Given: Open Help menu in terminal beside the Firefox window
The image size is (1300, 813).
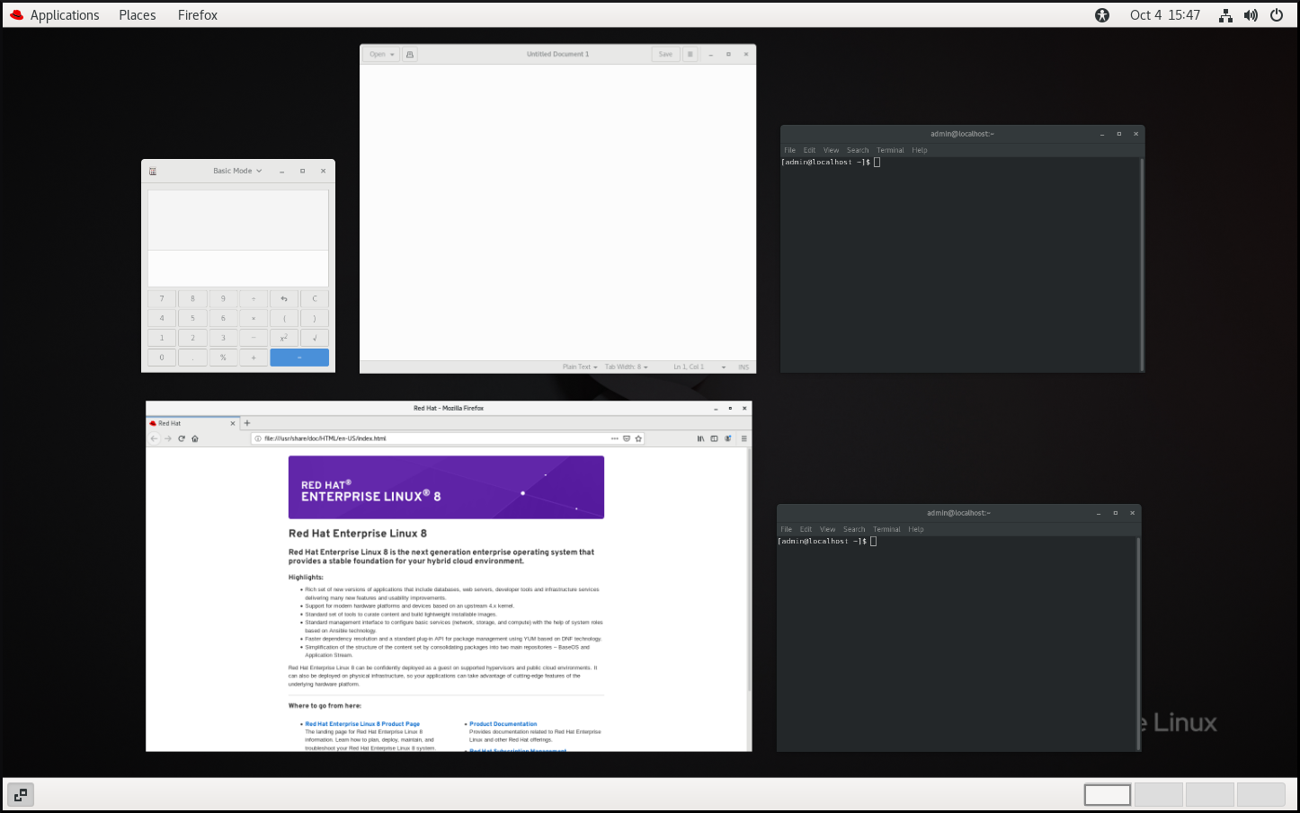Looking at the screenshot, I should point(916,530).
